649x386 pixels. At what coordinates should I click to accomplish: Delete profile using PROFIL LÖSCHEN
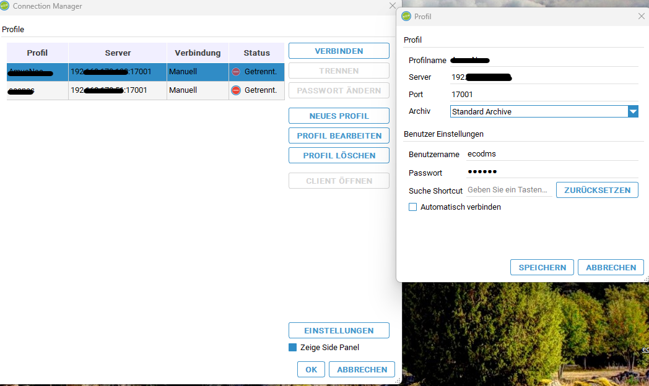coord(339,155)
